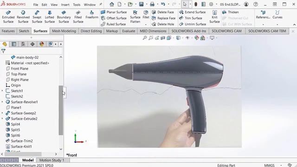
Task: Activate the Filled Surface tool
Action: (78, 17)
